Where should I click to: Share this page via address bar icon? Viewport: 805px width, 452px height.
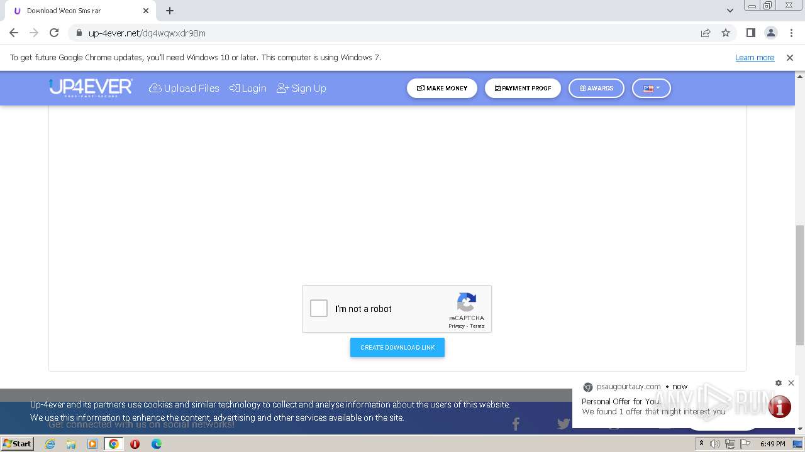706,33
